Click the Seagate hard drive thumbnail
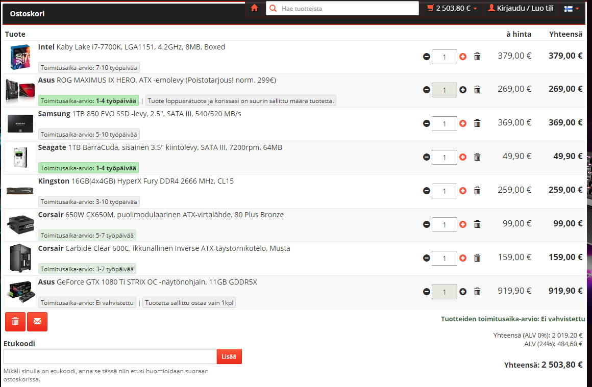592x387 pixels. tap(20, 157)
